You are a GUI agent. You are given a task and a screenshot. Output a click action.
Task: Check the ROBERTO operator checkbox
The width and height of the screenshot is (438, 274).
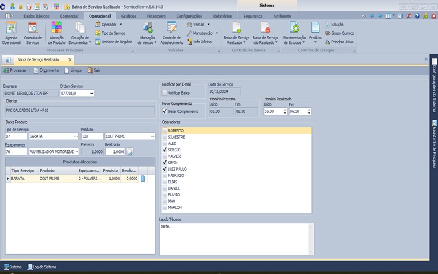[165, 131]
